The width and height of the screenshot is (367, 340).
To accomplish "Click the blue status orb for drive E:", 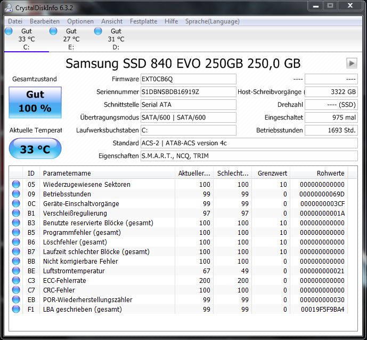I will (53, 31).
